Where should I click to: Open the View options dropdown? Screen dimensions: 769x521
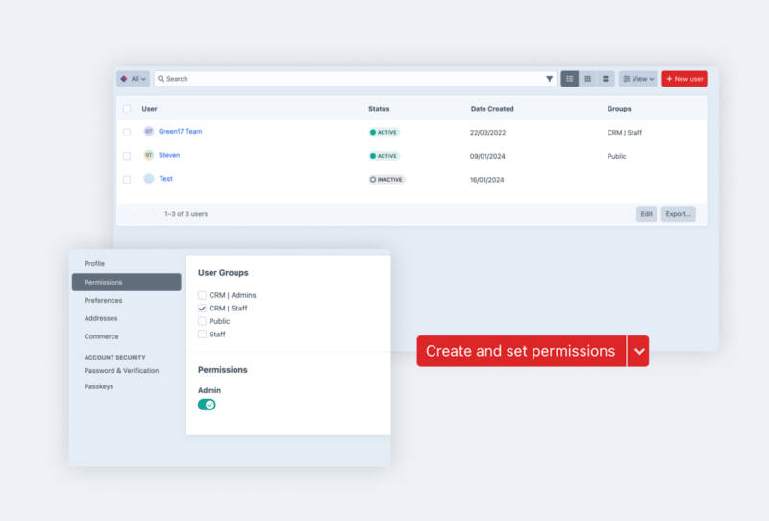tap(638, 79)
